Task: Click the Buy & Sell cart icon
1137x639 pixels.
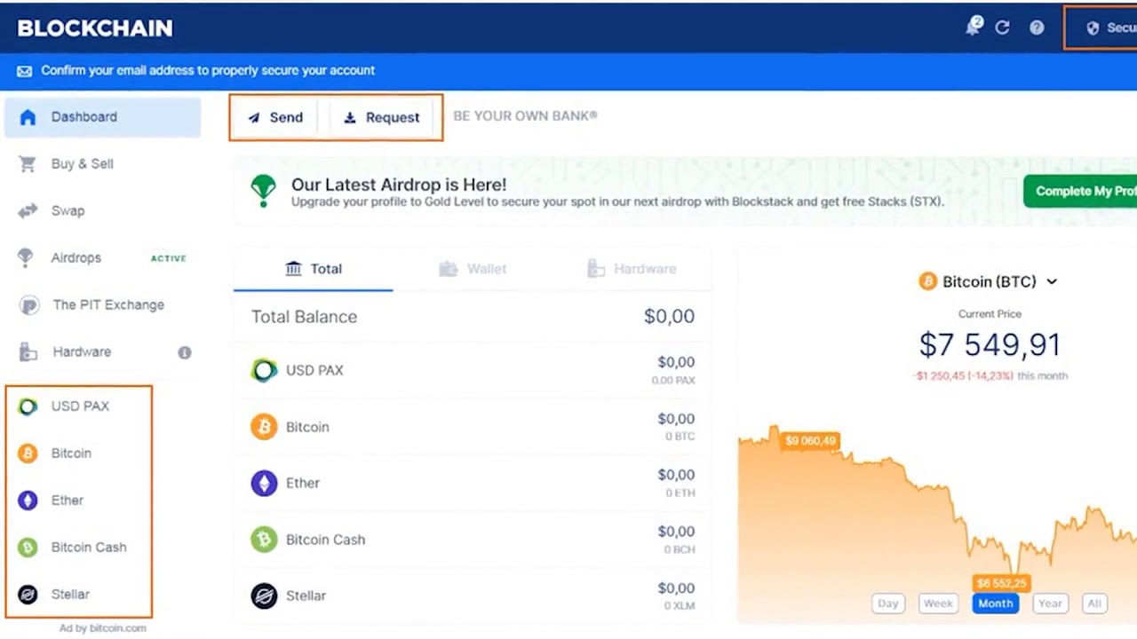Action: (x=28, y=164)
